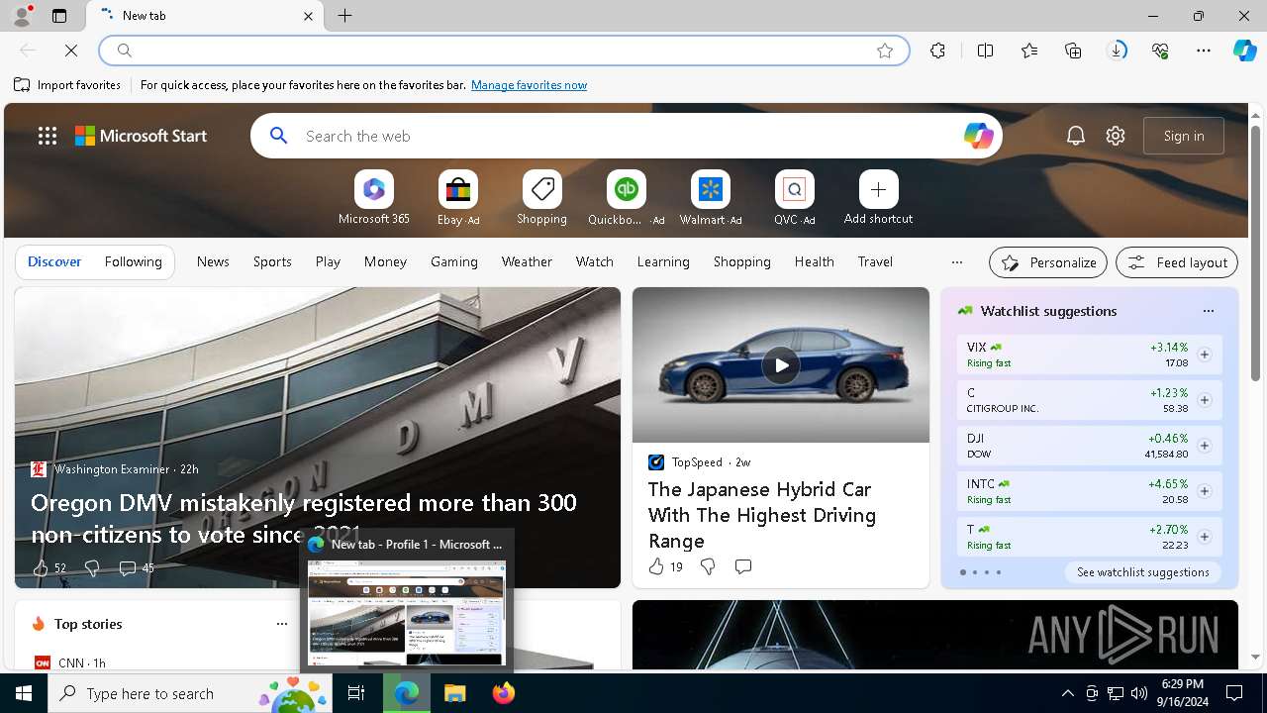
Task: Open the Microsoft apps grid launcher
Action: 48,136
